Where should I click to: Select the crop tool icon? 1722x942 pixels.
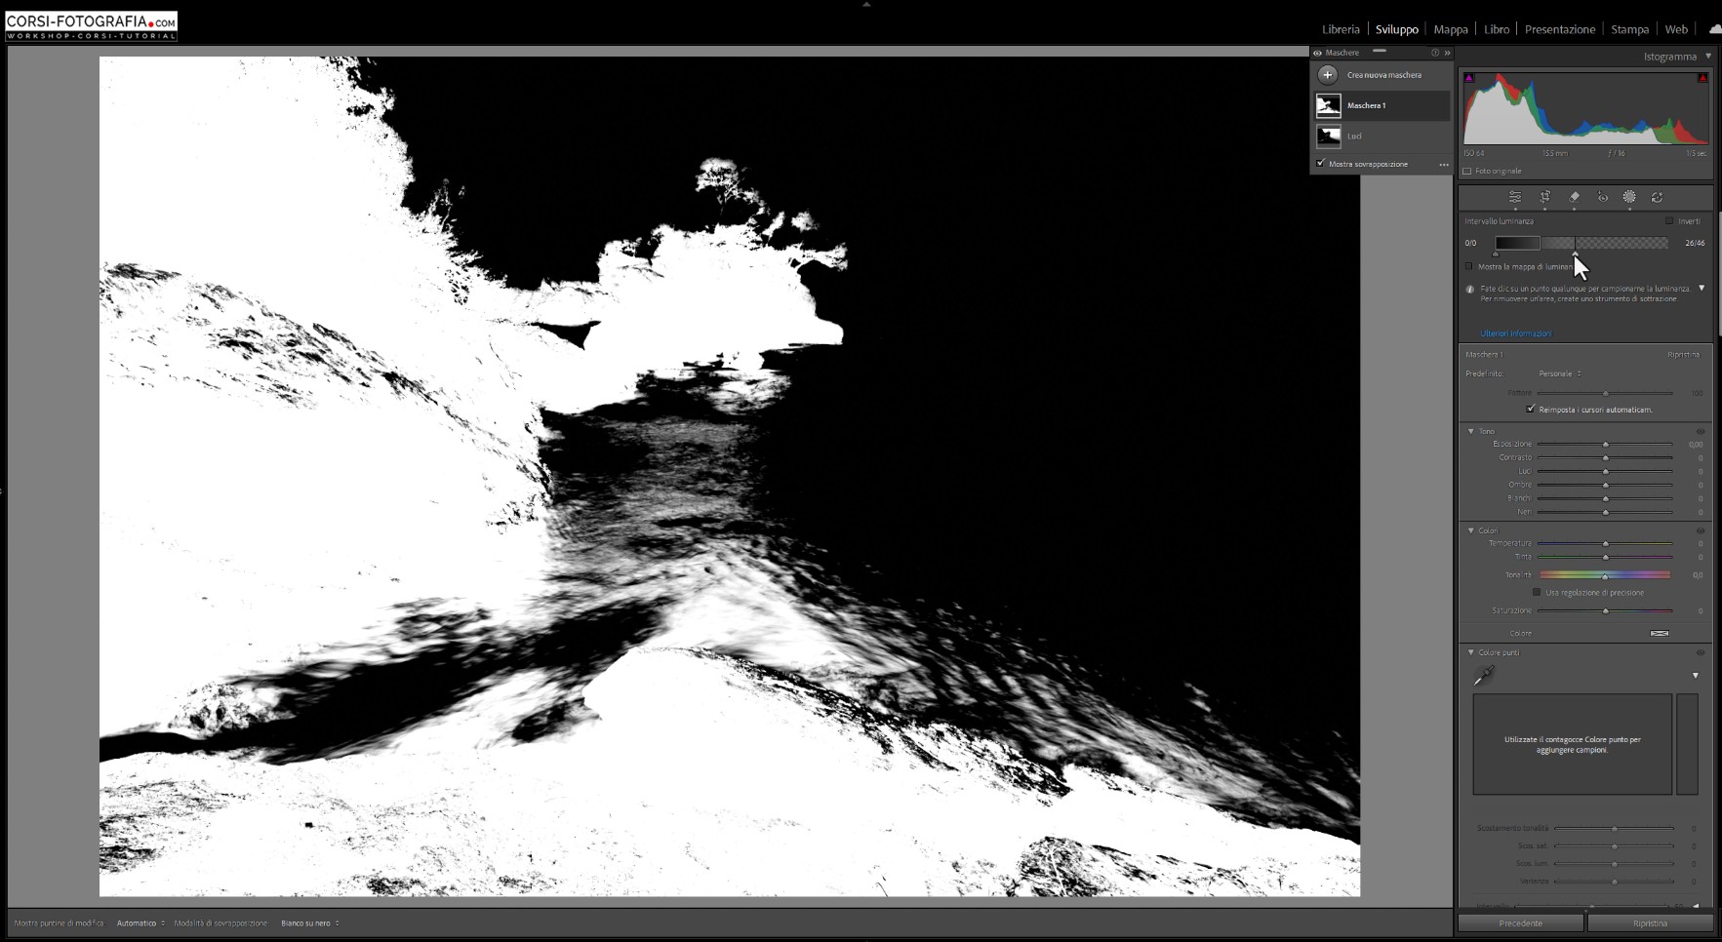pos(1544,197)
